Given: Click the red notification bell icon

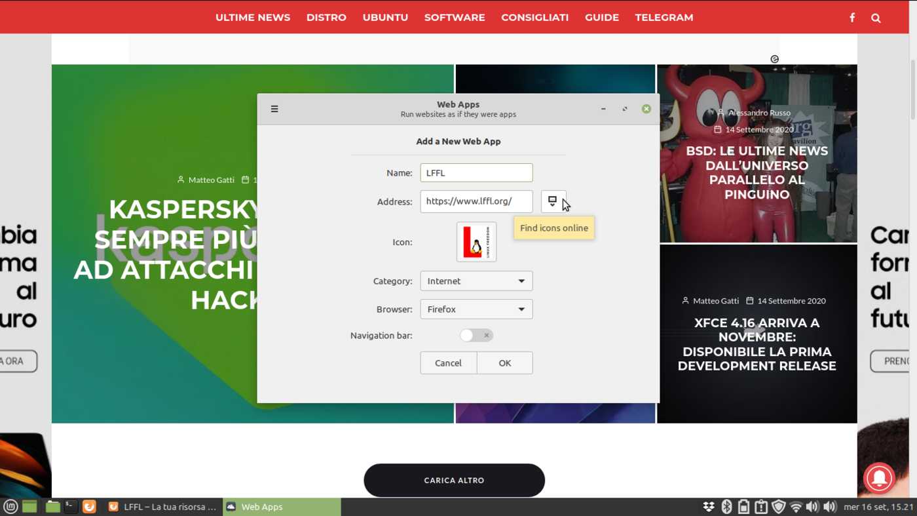Looking at the screenshot, I should click(879, 478).
